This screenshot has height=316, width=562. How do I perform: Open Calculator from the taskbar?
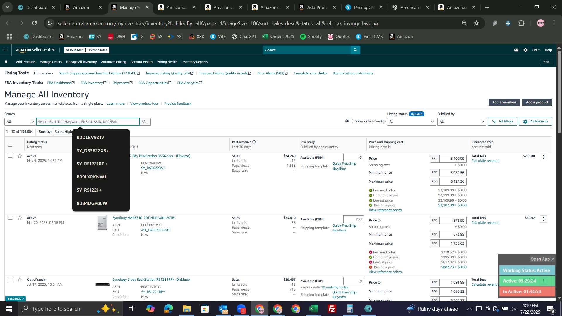[x=350, y=309]
